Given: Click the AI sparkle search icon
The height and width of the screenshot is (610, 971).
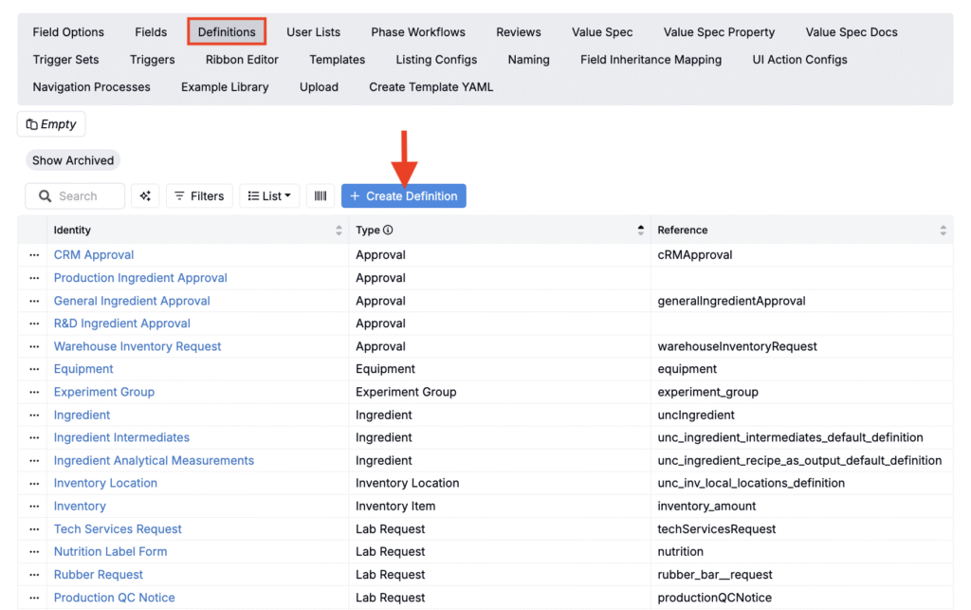Looking at the screenshot, I should pos(145,196).
